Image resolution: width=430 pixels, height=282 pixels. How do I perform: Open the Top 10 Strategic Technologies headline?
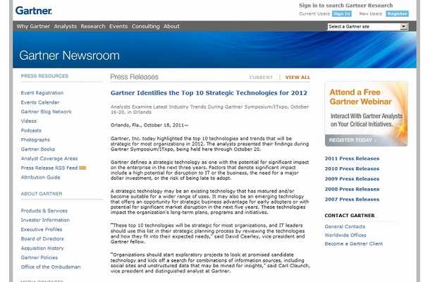coord(209,93)
